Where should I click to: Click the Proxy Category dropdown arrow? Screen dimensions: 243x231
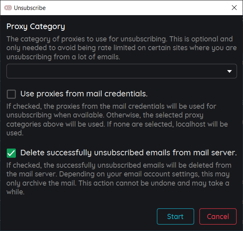pyautogui.click(x=229, y=71)
